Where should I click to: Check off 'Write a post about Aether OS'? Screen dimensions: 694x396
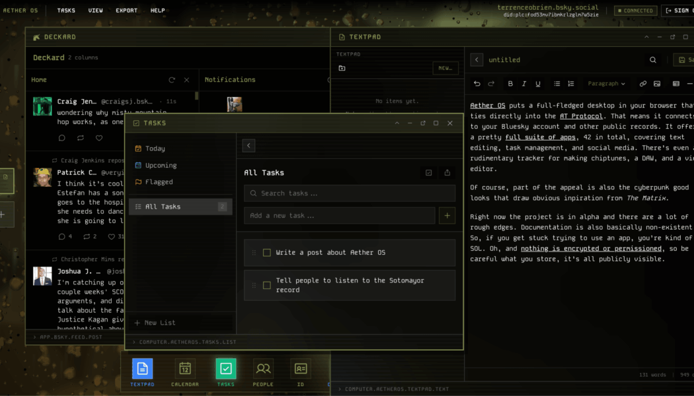pyautogui.click(x=267, y=252)
